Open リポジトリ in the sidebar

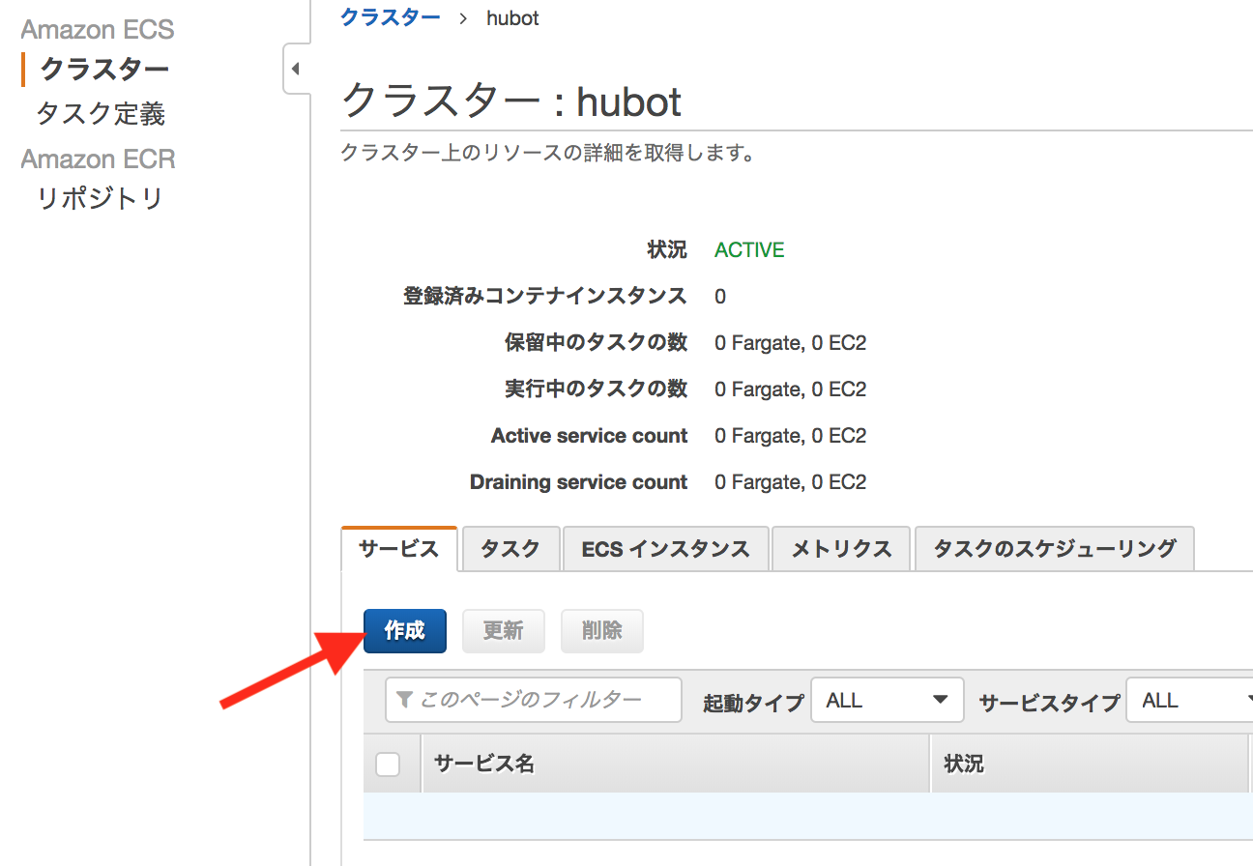(x=100, y=198)
